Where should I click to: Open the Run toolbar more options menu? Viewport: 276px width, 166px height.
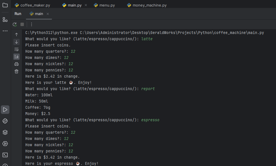(32, 24)
